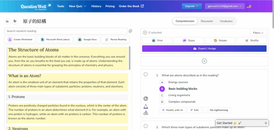Click the plus icon next to 0 selected
This screenshot has width=274, height=130.
[145, 33]
